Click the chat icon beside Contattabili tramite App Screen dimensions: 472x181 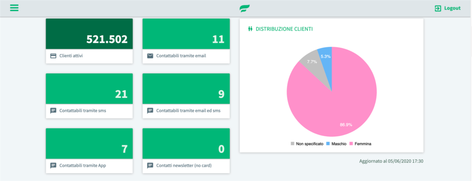[x=53, y=166]
